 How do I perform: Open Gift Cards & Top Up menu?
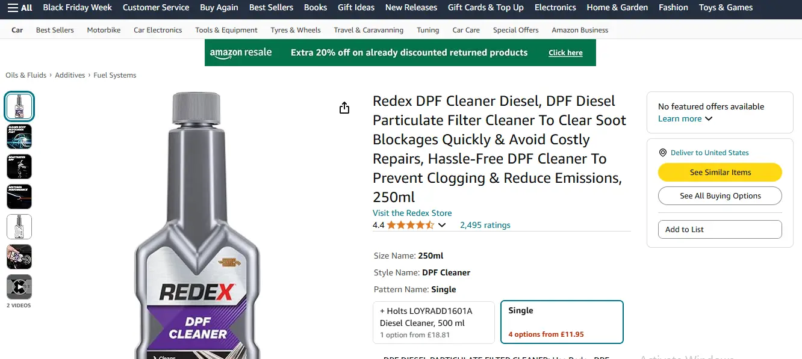click(485, 8)
